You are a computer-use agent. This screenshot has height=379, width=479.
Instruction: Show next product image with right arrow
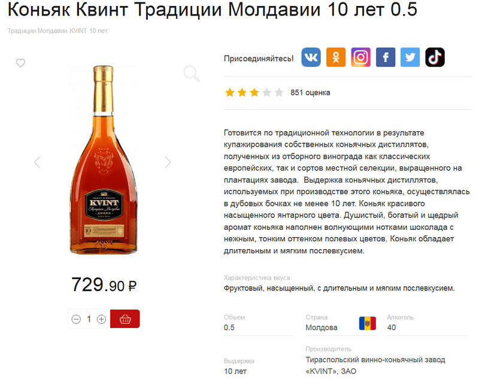point(168,162)
